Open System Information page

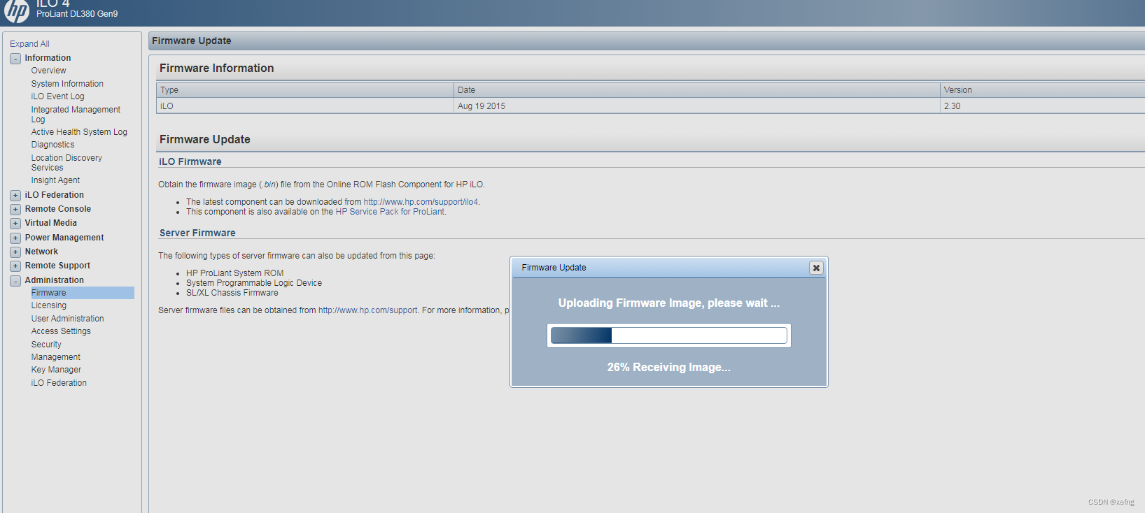click(x=67, y=84)
